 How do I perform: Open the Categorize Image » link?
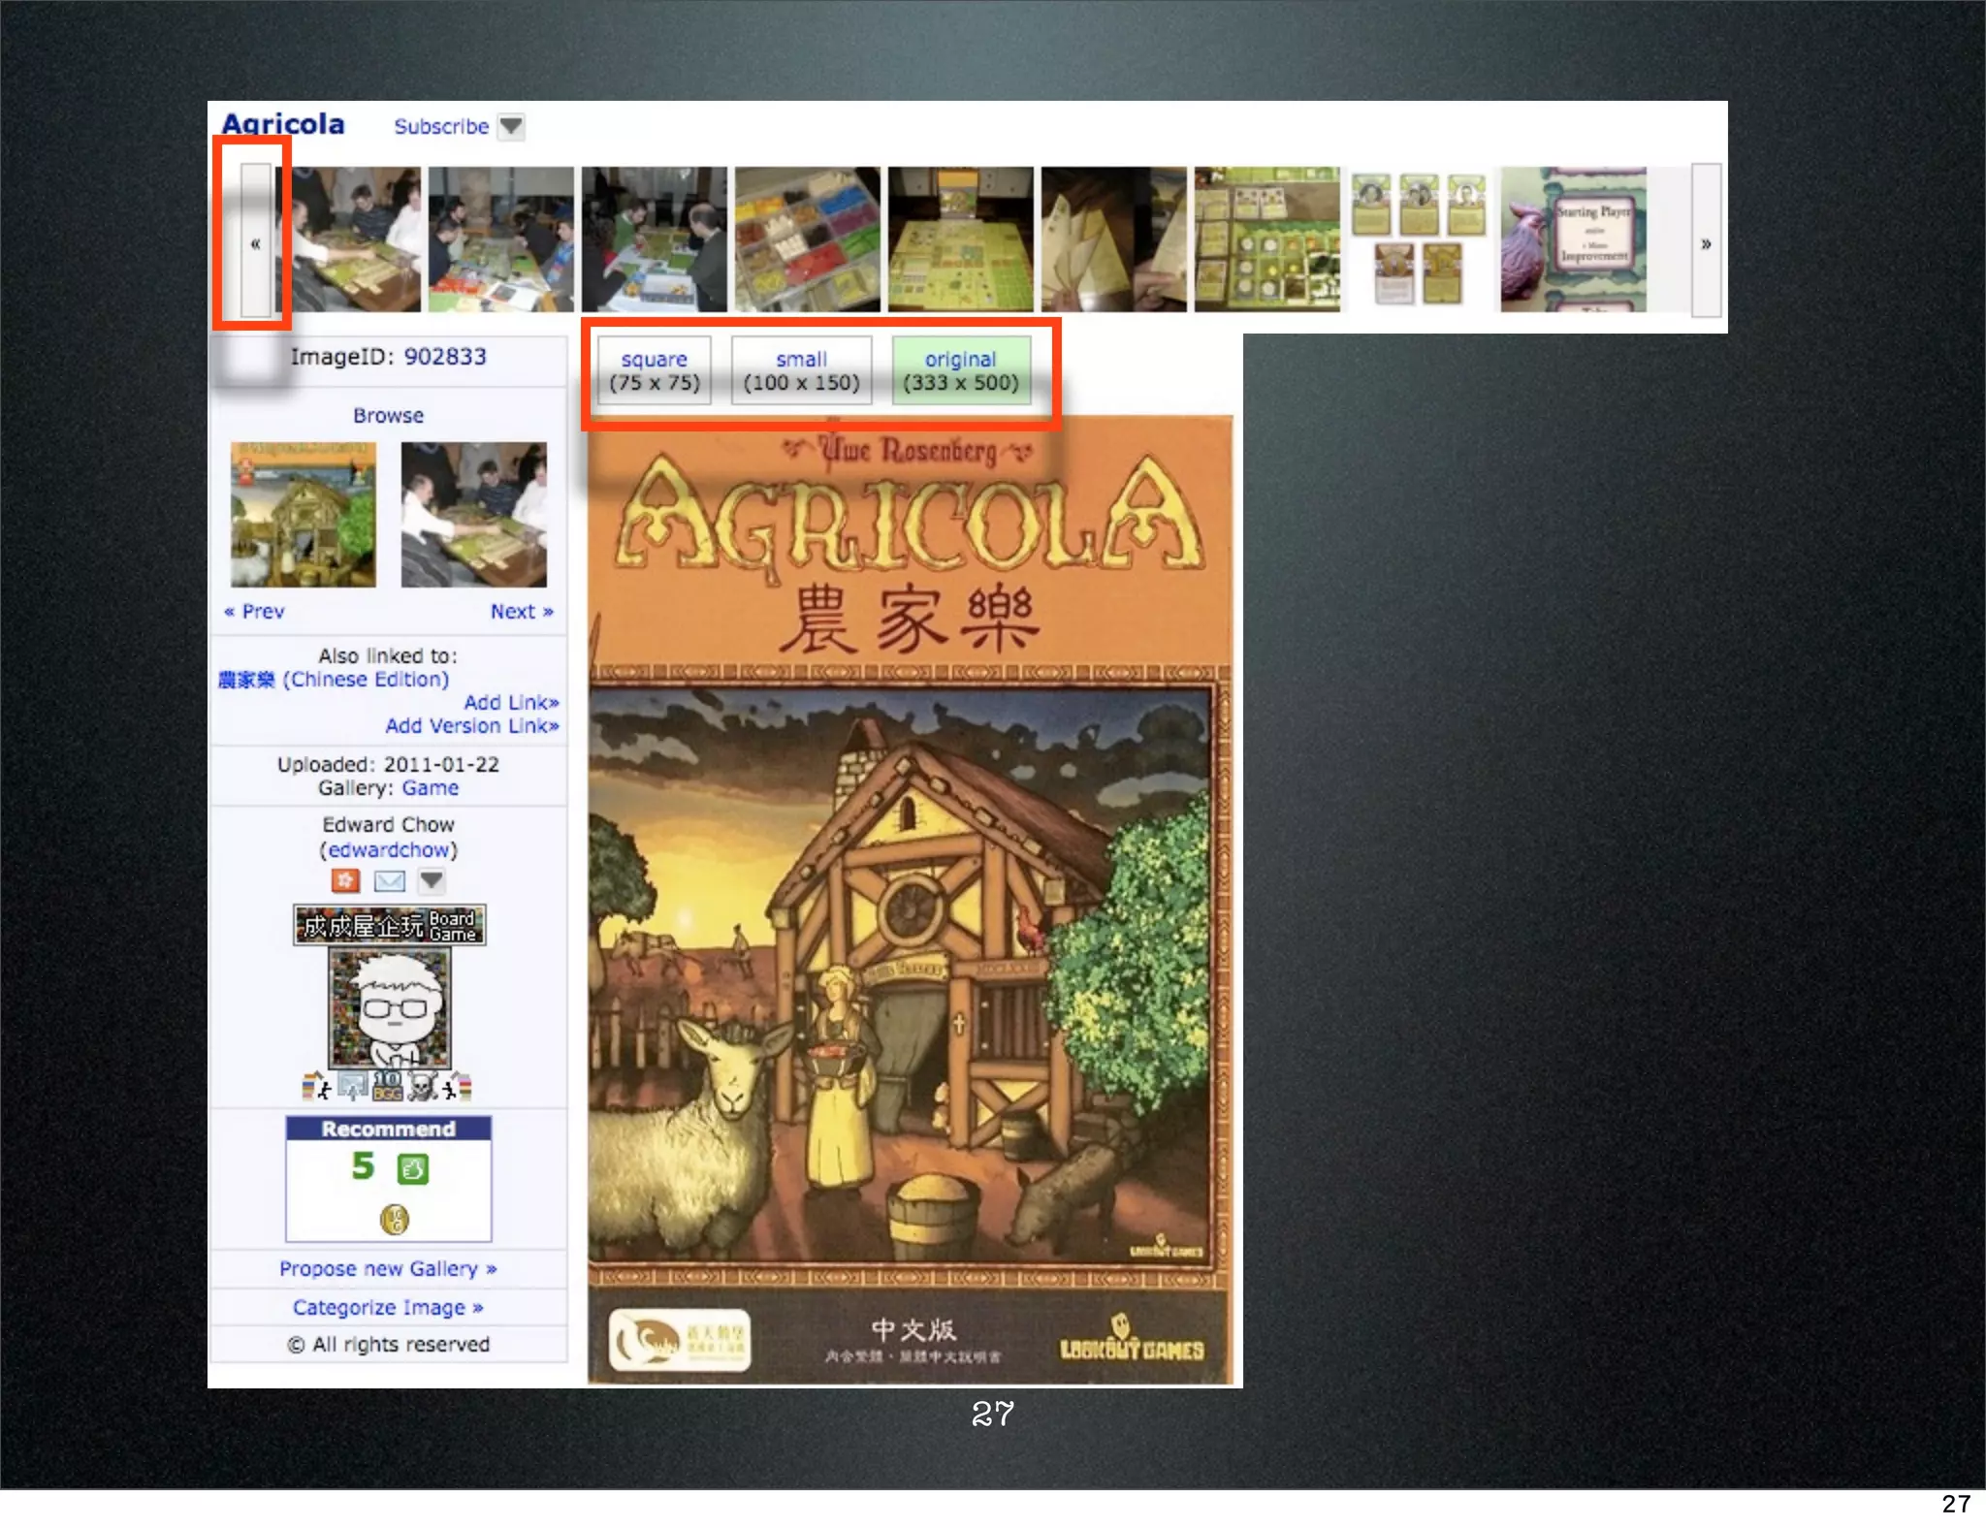(x=388, y=1308)
